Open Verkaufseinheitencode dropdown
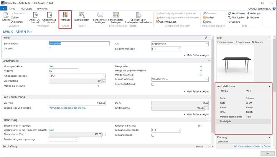This screenshot has height=158, width=277. tap(179, 130)
